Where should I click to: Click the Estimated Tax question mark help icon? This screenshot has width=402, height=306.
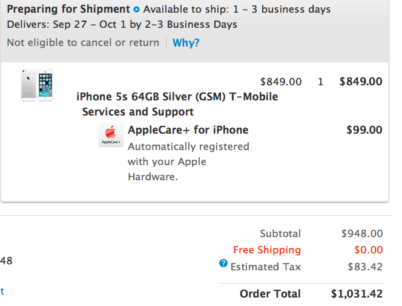click(223, 264)
